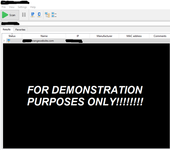Click the expand all tree icon
The width and height of the screenshot is (170, 150).
click(x=47, y=15)
